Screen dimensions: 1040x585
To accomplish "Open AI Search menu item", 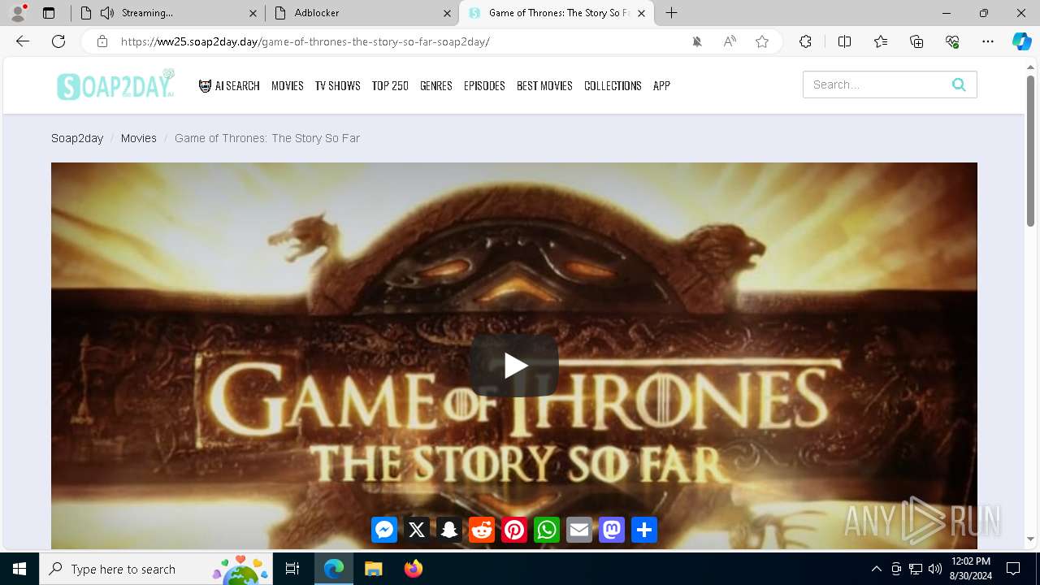I will [229, 85].
